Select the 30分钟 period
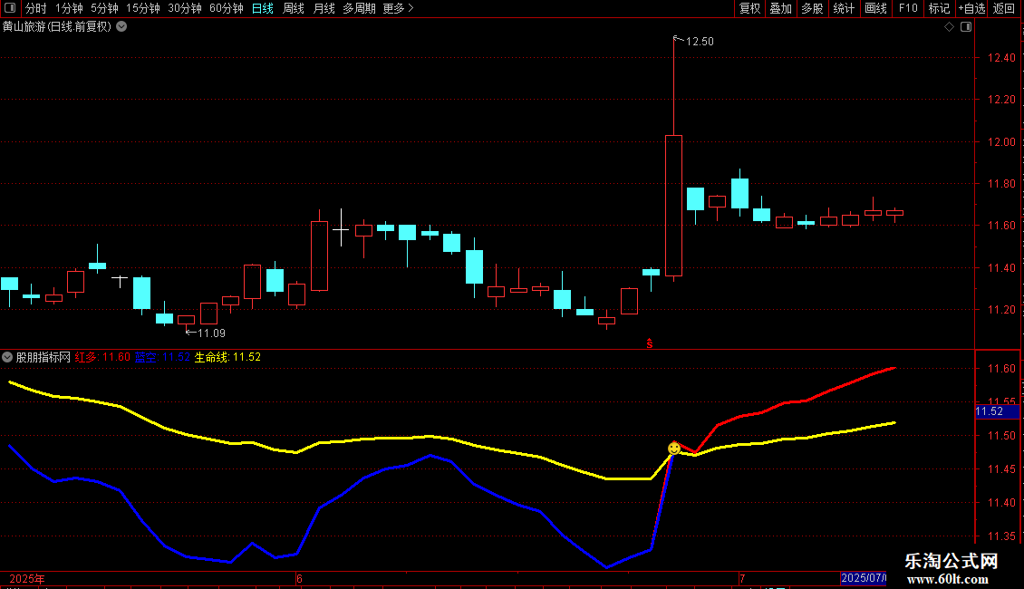 tap(184, 8)
